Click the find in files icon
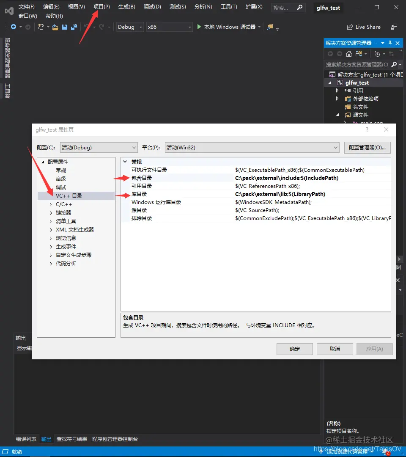The height and width of the screenshot is (457, 406). 270,27
